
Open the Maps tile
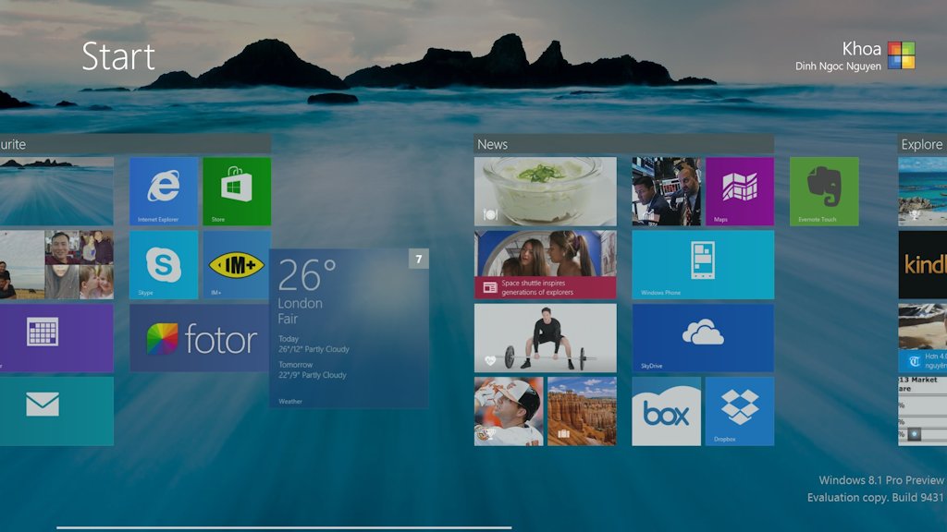pyautogui.click(x=740, y=191)
